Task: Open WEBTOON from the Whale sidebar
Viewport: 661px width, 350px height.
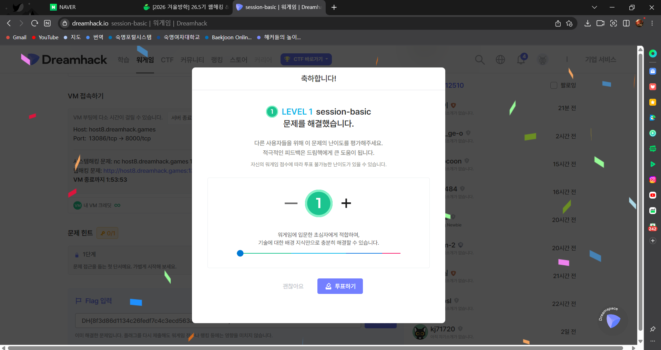Action: [x=652, y=149]
